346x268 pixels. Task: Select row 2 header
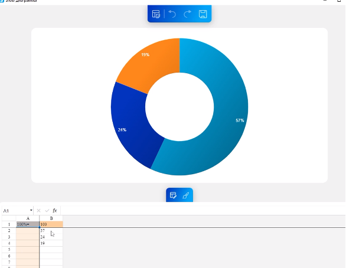point(9,230)
